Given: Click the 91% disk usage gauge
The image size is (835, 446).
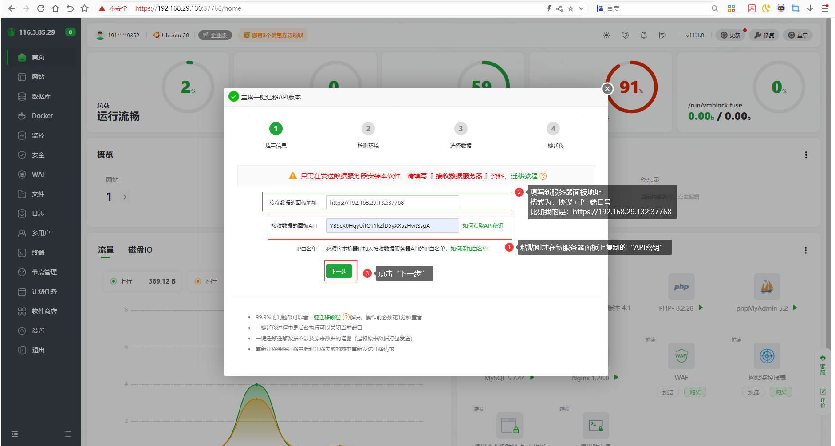Looking at the screenshot, I should pyautogui.click(x=631, y=87).
